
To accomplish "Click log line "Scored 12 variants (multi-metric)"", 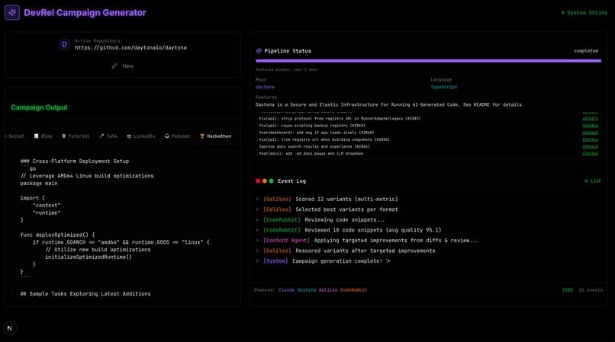I will click(x=346, y=200).
